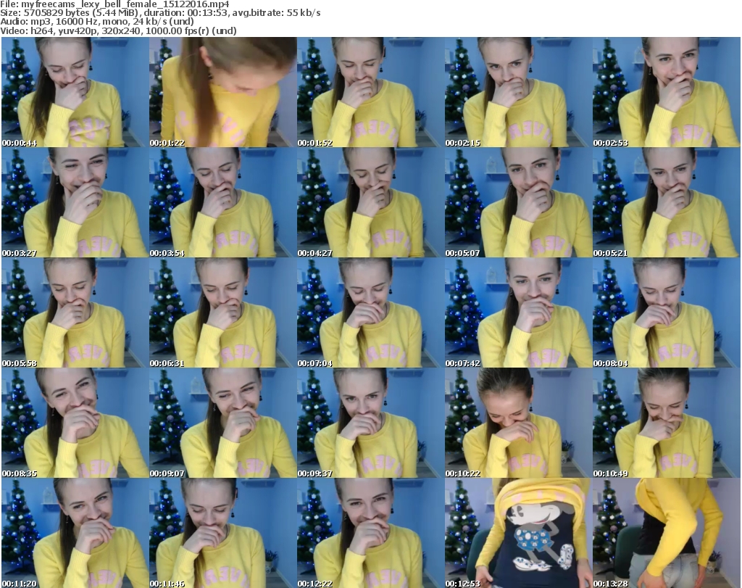Screen dimensions: 742x588
Task: Open the frame at 00:05:21
Action: (x=667, y=202)
